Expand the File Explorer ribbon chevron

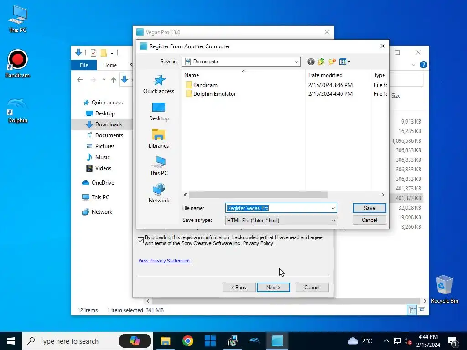[x=413, y=65]
